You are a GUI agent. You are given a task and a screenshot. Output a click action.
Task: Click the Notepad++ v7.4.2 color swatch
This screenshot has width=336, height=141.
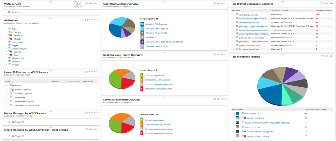(x=237, y=113)
